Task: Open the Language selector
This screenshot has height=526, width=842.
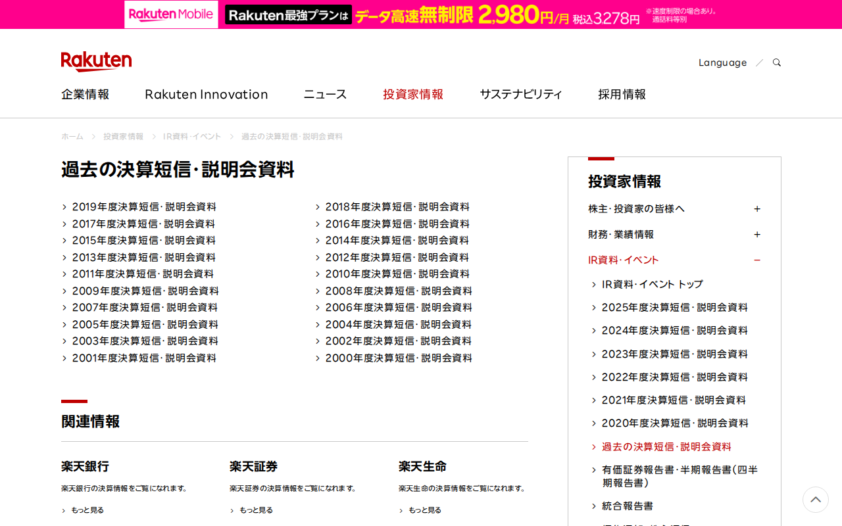Action: pos(722,62)
